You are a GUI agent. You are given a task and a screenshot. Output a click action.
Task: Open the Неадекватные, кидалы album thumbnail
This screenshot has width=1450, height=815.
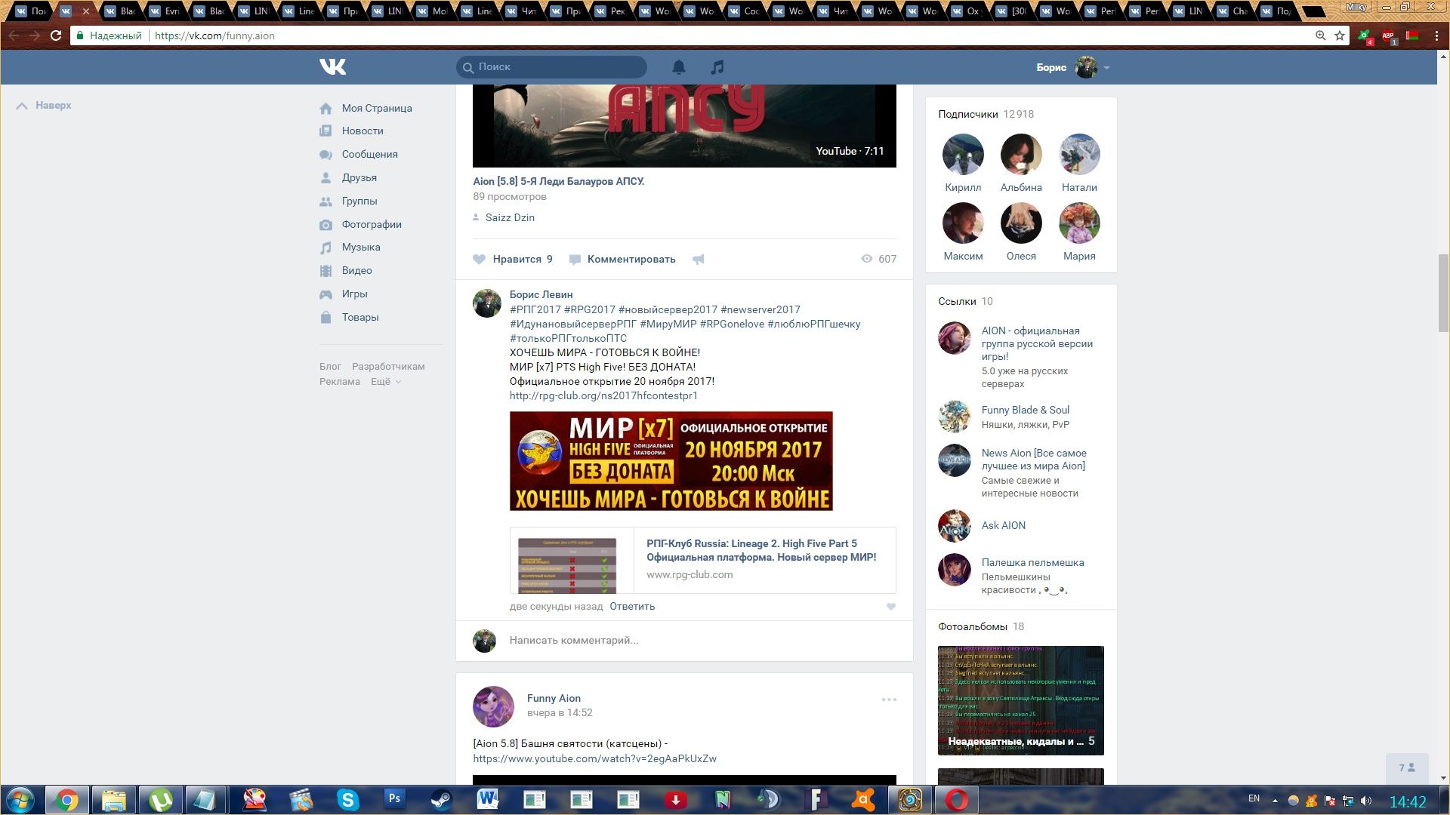click(x=1020, y=700)
